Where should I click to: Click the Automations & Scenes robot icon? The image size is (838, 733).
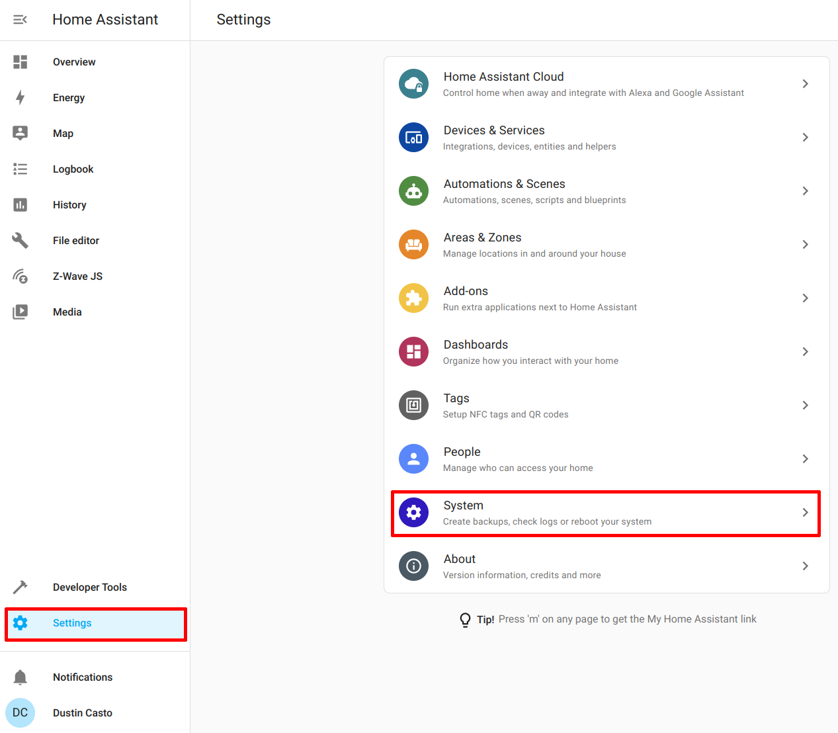click(x=414, y=191)
